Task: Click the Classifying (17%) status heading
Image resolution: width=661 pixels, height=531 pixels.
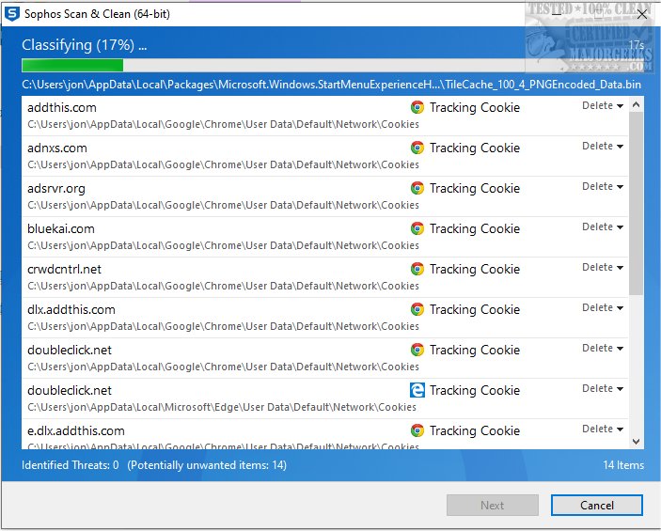Action: pos(85,45)
